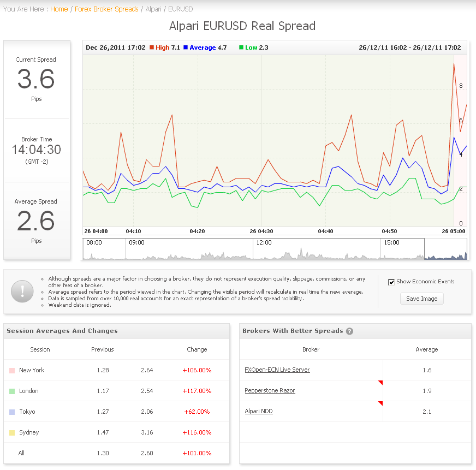476x470 pixels.
Task: Click the exclamation info icon
Action: [x=22, y=291]
